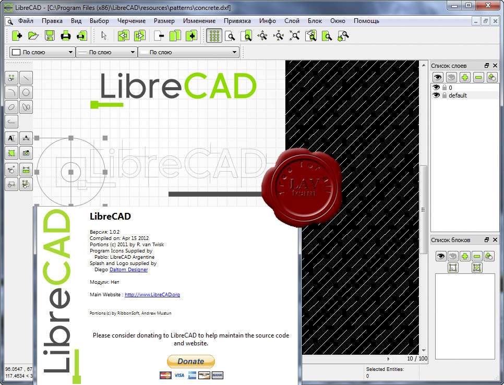Image resolution: width=504 pixels, height=385 pixels.
Task: Click the Zoom Panning hand icon
Action: click(343, 35)
